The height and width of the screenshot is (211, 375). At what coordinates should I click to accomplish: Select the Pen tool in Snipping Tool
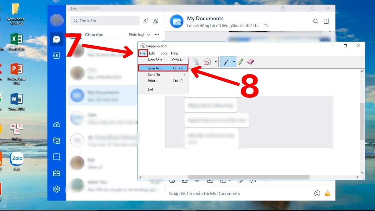(226, 62)
